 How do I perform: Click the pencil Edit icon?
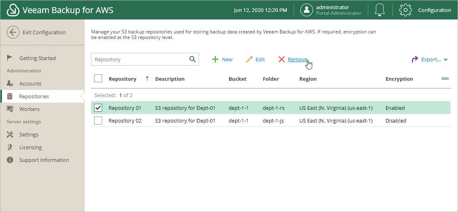tap(249, 59)
